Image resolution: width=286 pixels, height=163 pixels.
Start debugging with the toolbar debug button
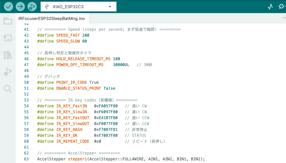pyautogui.click(x=32, y=7)
